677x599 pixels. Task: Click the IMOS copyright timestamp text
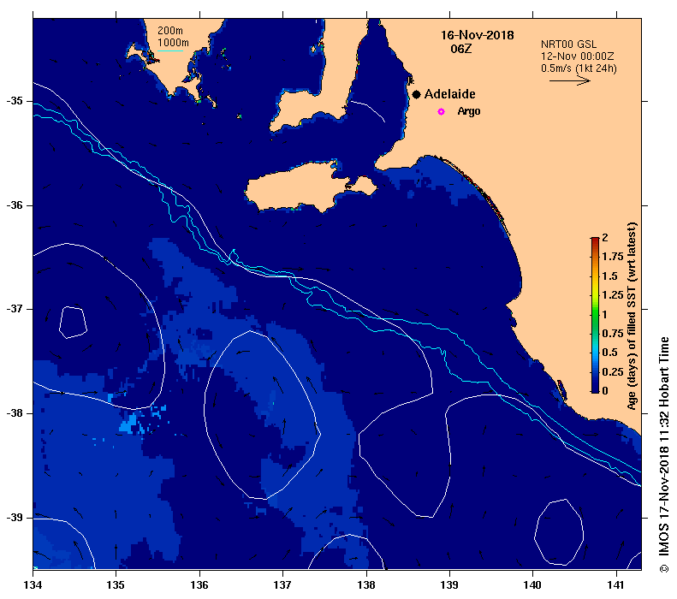pyautogui.click(x=663, y=455)
